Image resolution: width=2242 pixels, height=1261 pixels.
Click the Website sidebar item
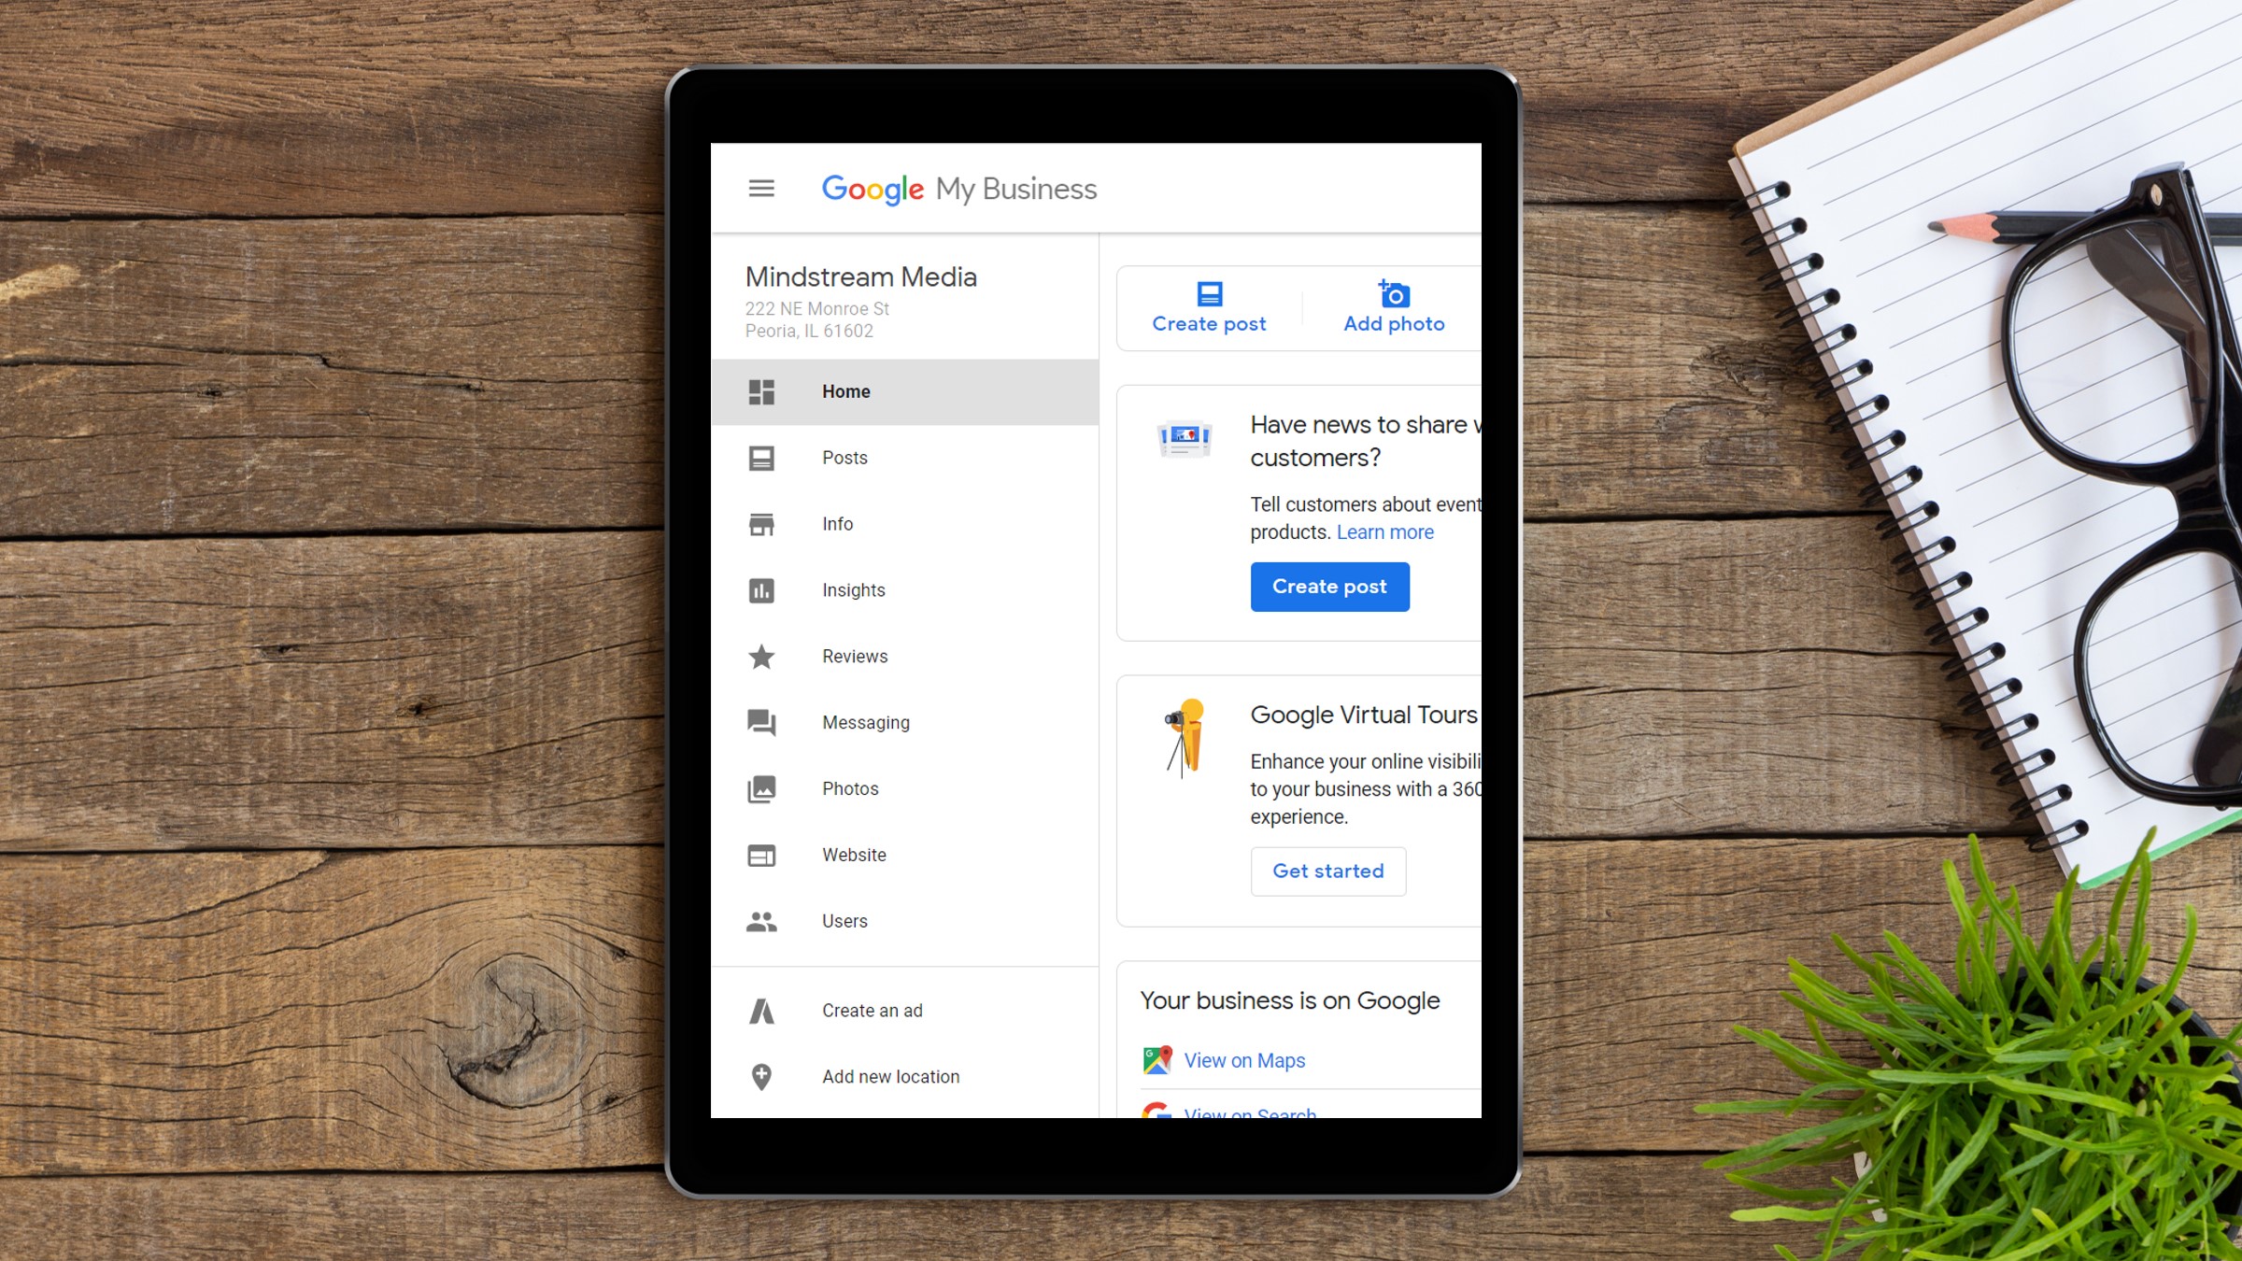pos(852,853)
